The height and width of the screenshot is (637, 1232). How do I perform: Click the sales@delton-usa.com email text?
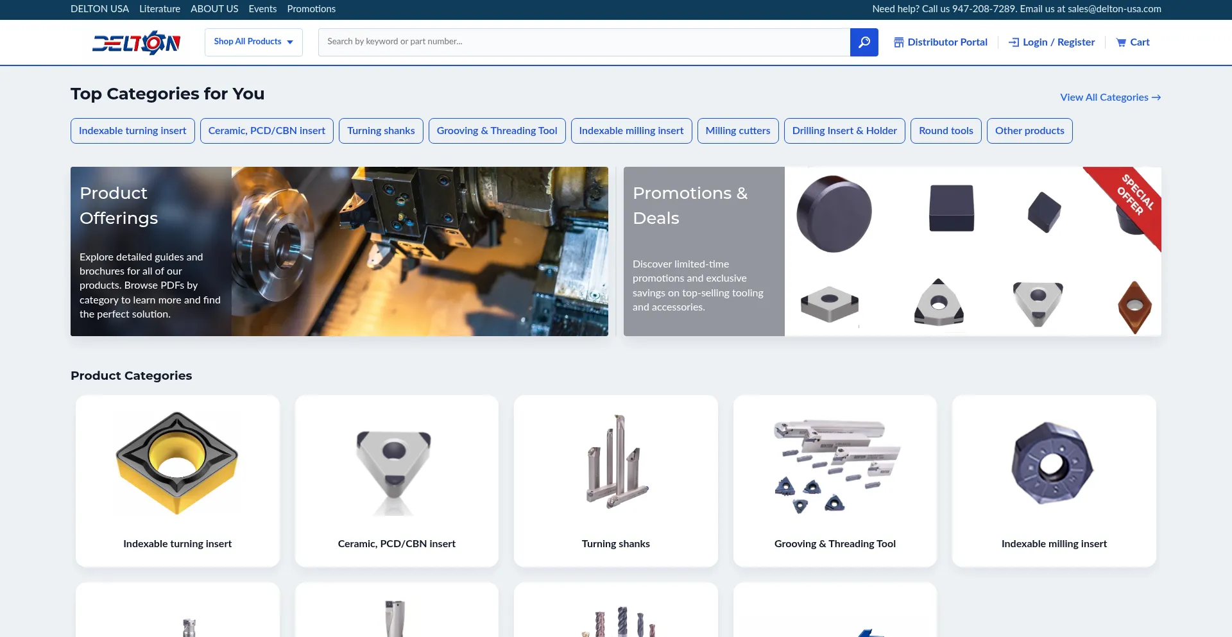(x=1115, y=9)
